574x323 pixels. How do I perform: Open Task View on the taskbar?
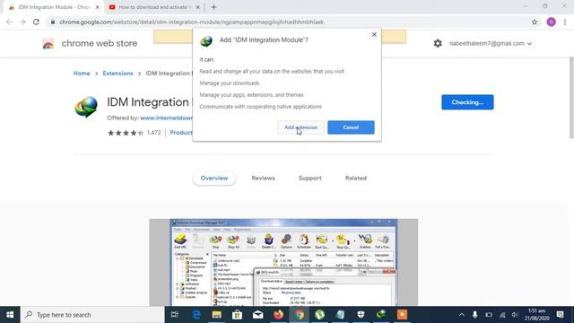175,315
